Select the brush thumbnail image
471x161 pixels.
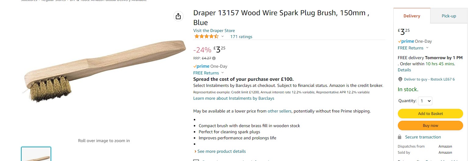pos(36,154)
